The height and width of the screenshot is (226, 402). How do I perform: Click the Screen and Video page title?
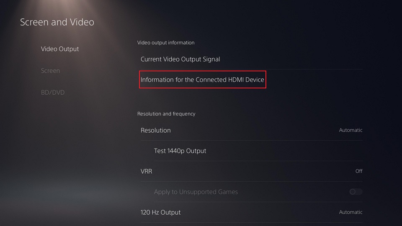point(57,22)
